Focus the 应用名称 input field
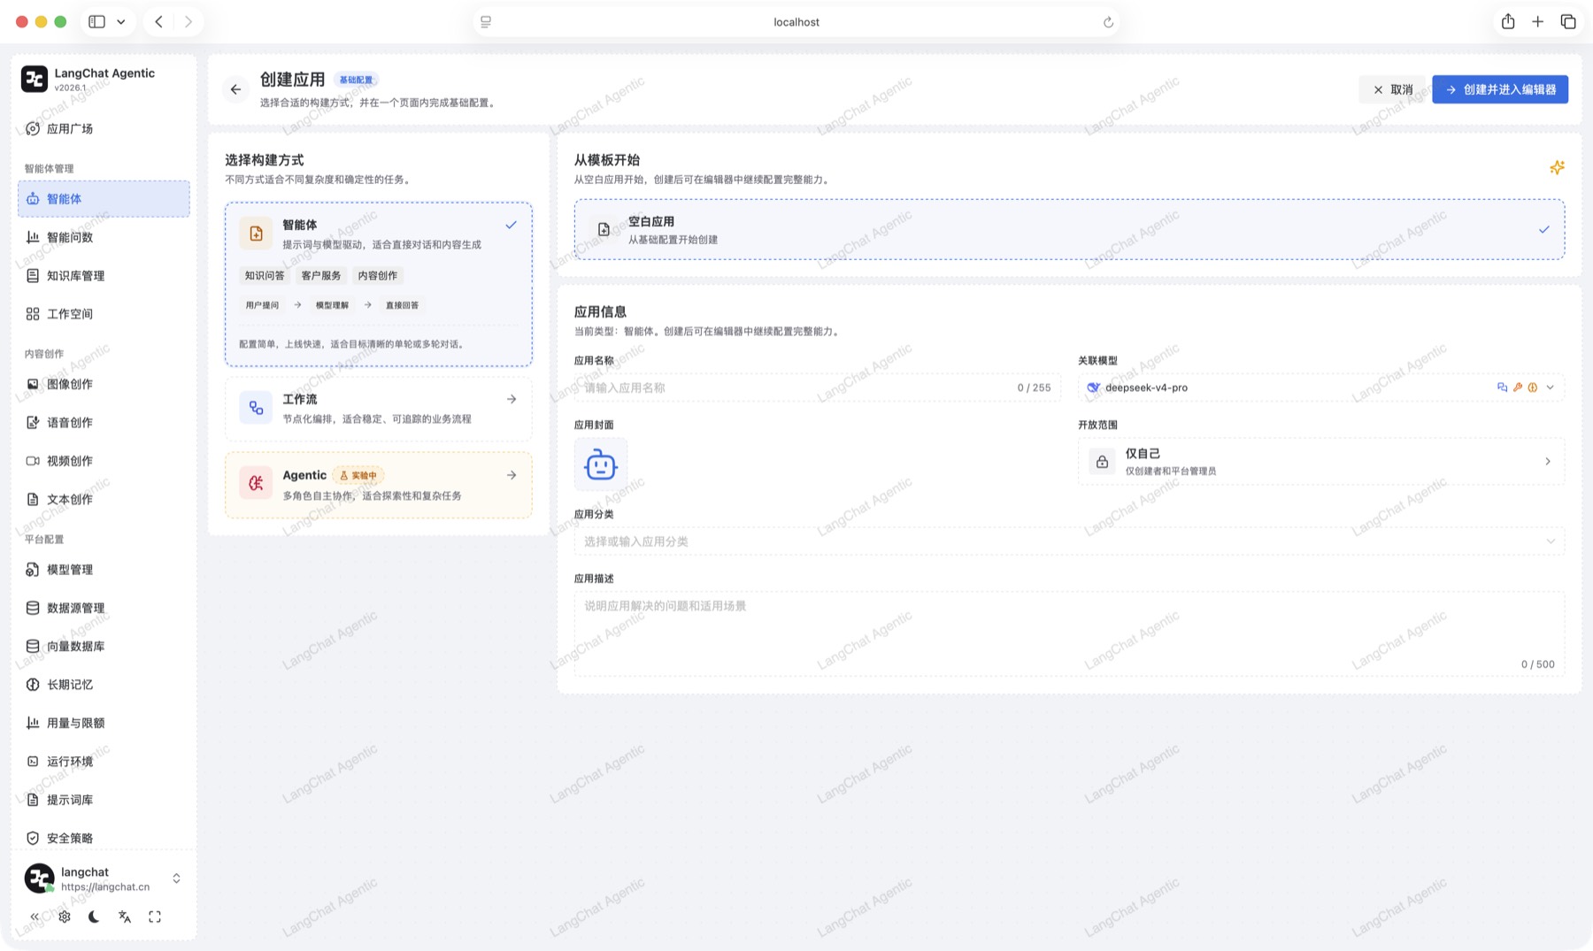 [x=817, y=387]
